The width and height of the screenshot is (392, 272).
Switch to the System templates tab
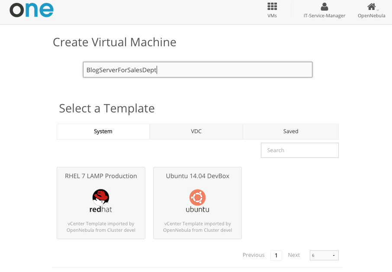(x=103, y=131)
